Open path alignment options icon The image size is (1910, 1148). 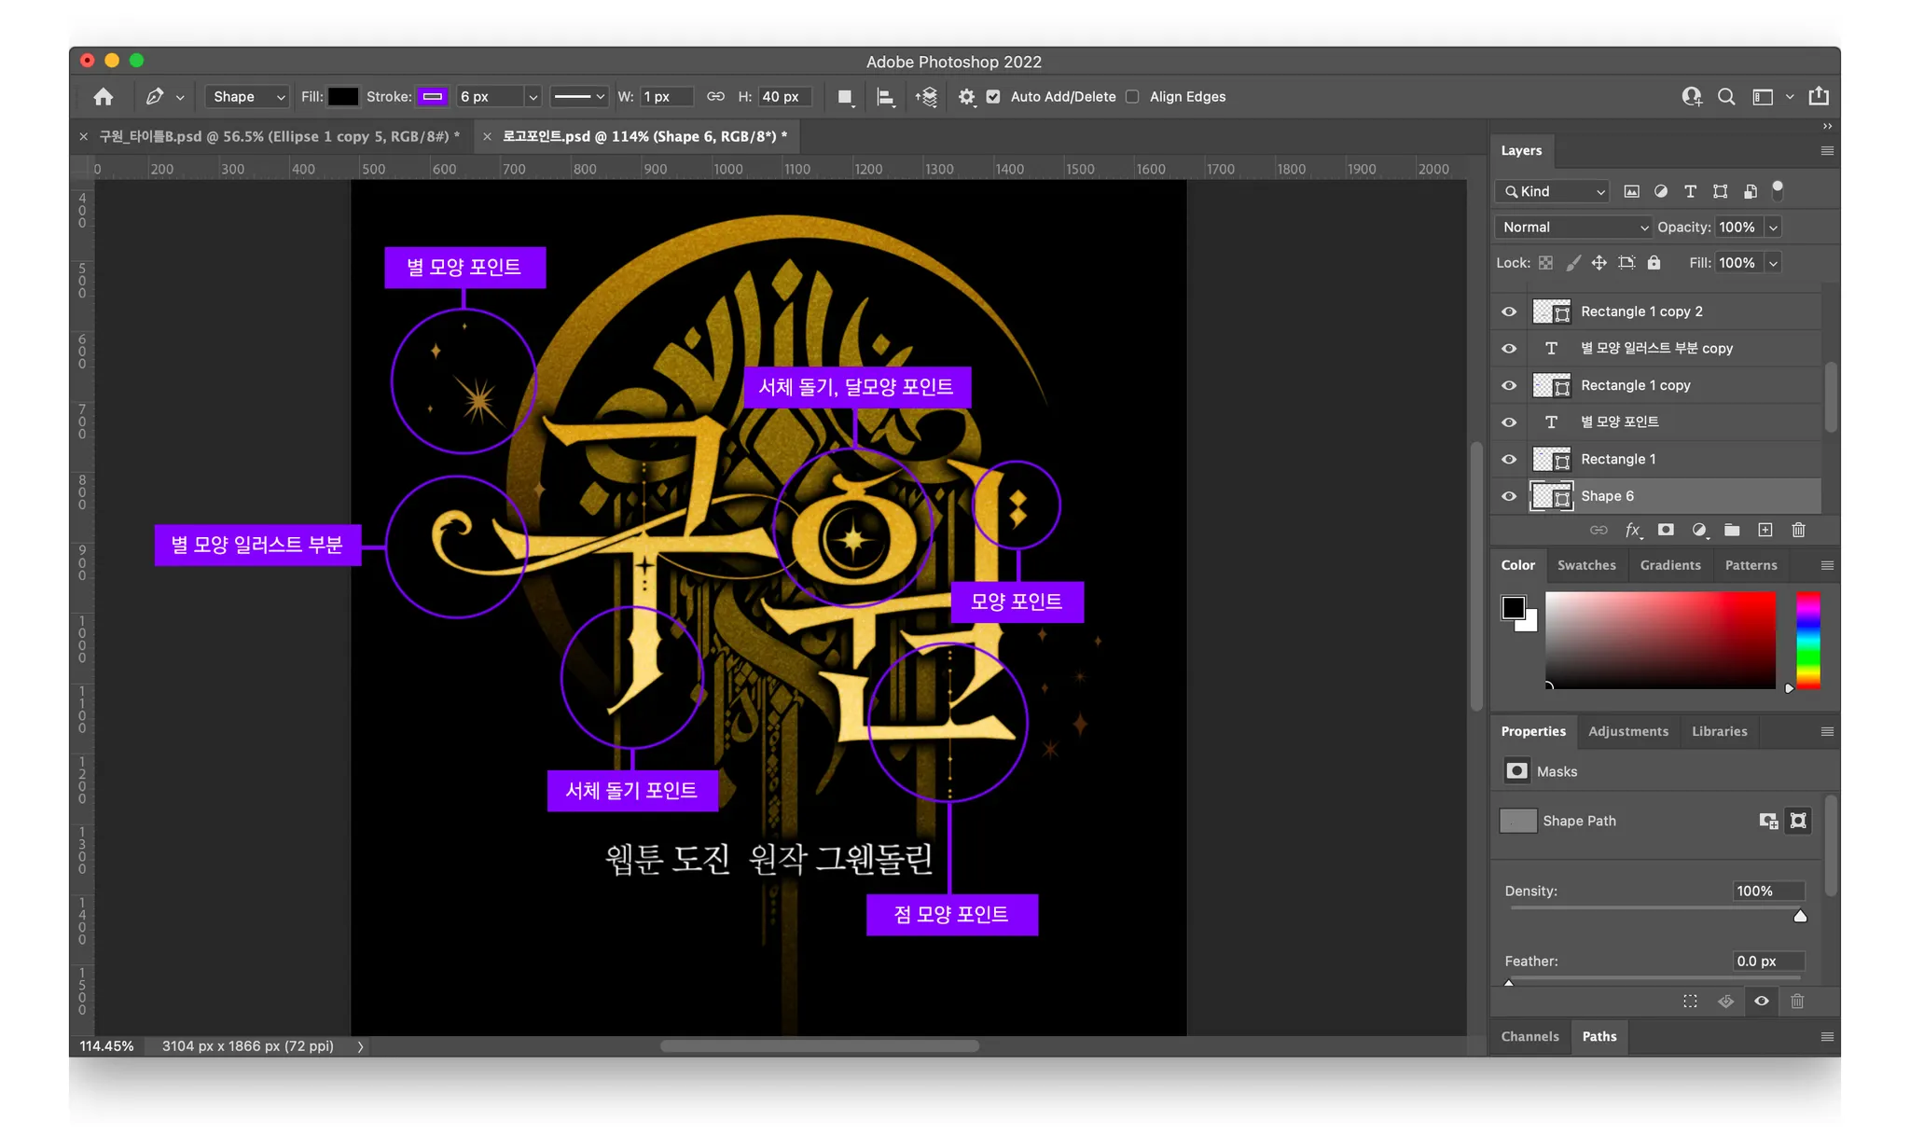885,97
